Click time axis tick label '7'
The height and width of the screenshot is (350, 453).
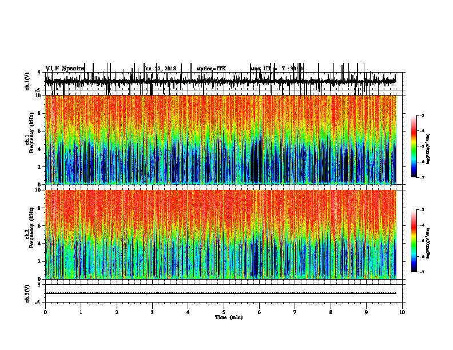295,312
